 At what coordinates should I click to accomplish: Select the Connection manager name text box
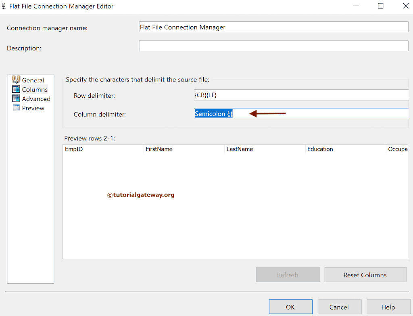[x=273, y=27]
